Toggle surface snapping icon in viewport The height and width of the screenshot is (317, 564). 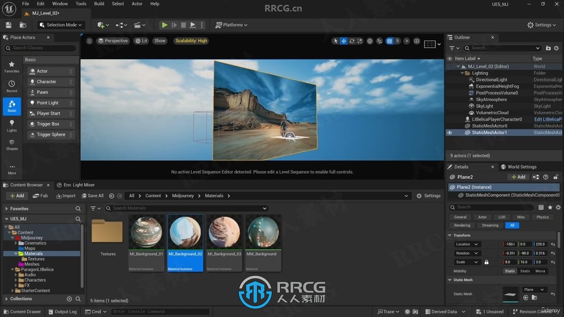point(379,41)
